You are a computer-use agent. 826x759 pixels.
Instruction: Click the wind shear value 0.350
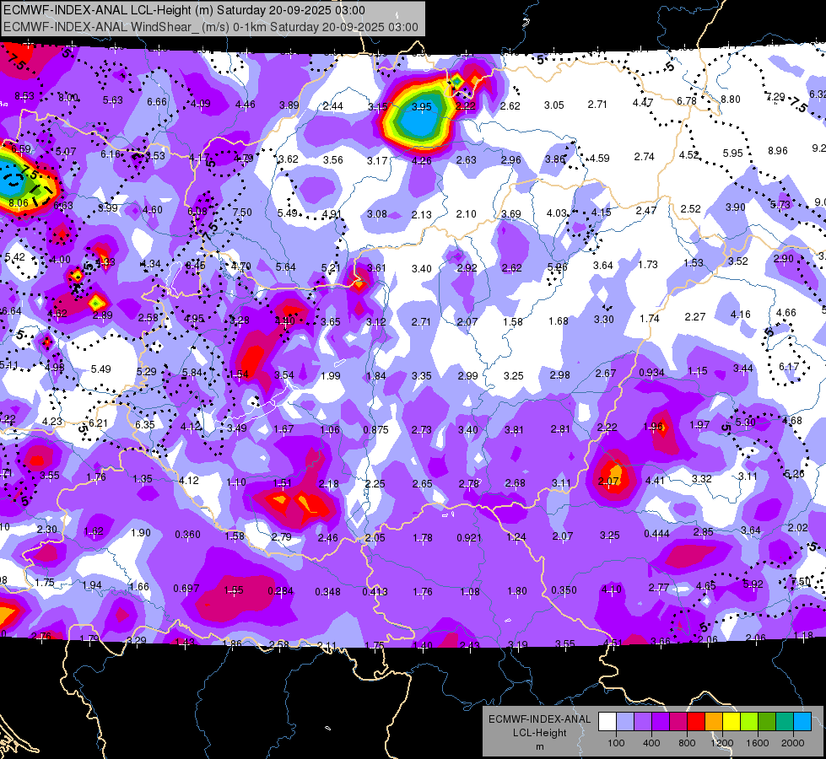[x=564, y=590]
